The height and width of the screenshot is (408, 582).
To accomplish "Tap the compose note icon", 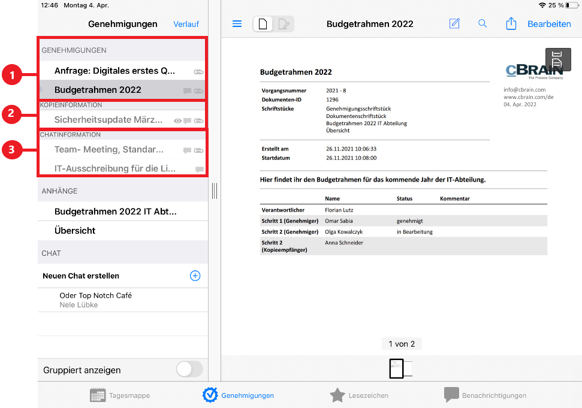I will pos(454,24).
